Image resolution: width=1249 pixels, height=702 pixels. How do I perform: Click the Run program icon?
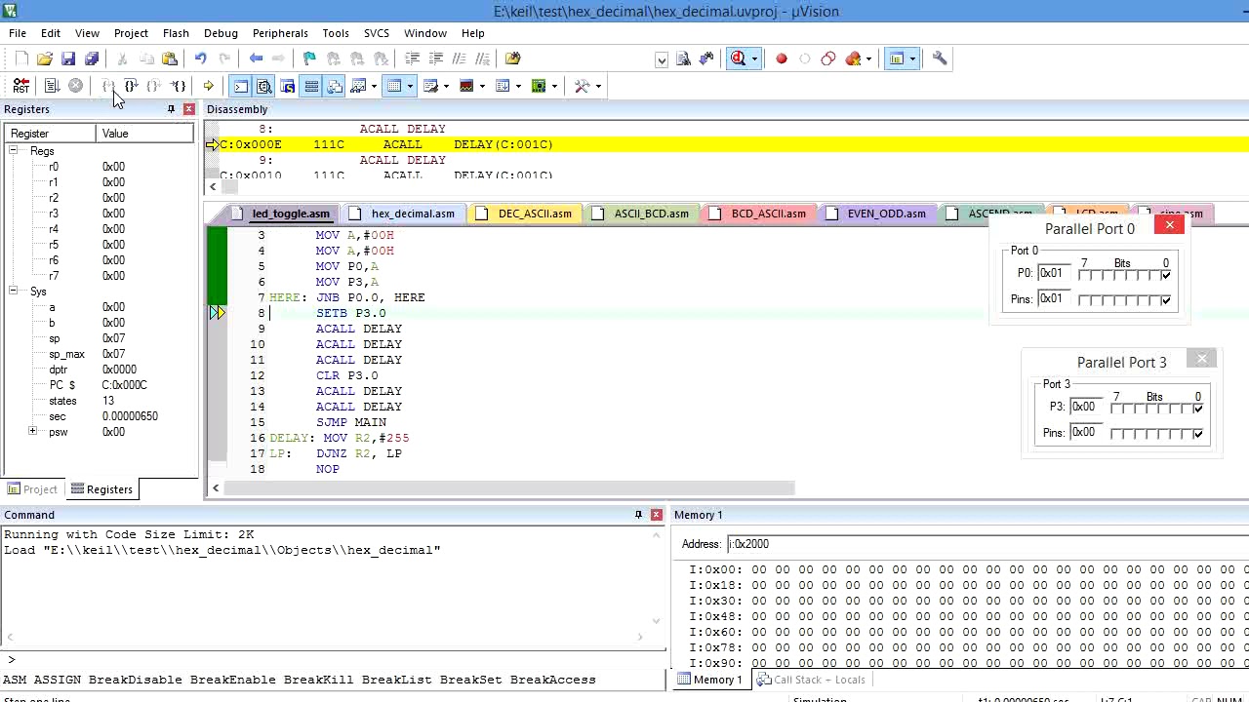(52, 86)
